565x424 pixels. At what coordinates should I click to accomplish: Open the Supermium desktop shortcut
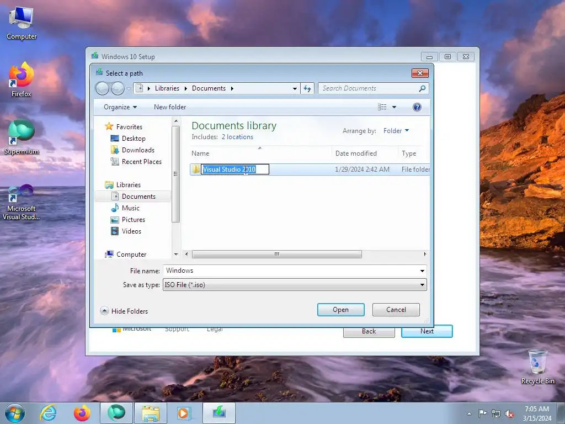point(22,137)
